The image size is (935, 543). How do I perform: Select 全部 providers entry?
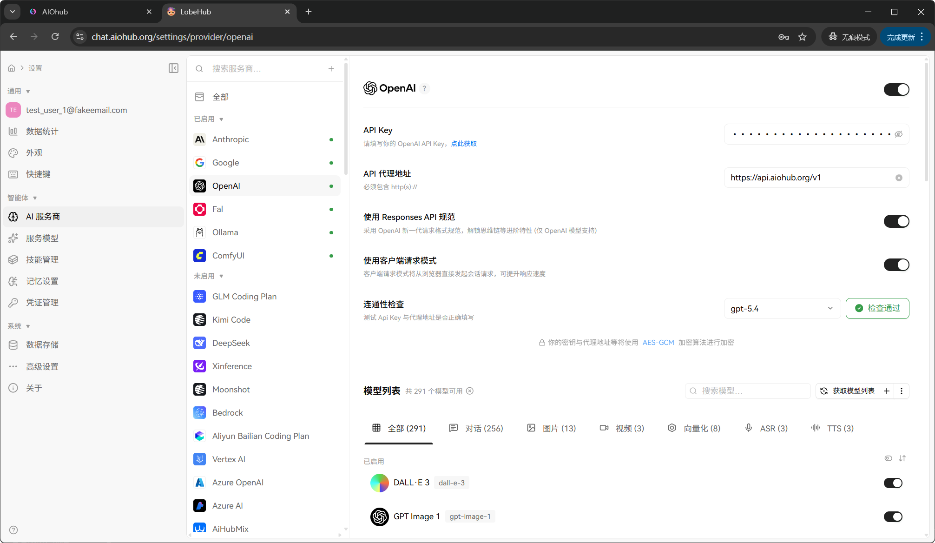pos(265,97)
